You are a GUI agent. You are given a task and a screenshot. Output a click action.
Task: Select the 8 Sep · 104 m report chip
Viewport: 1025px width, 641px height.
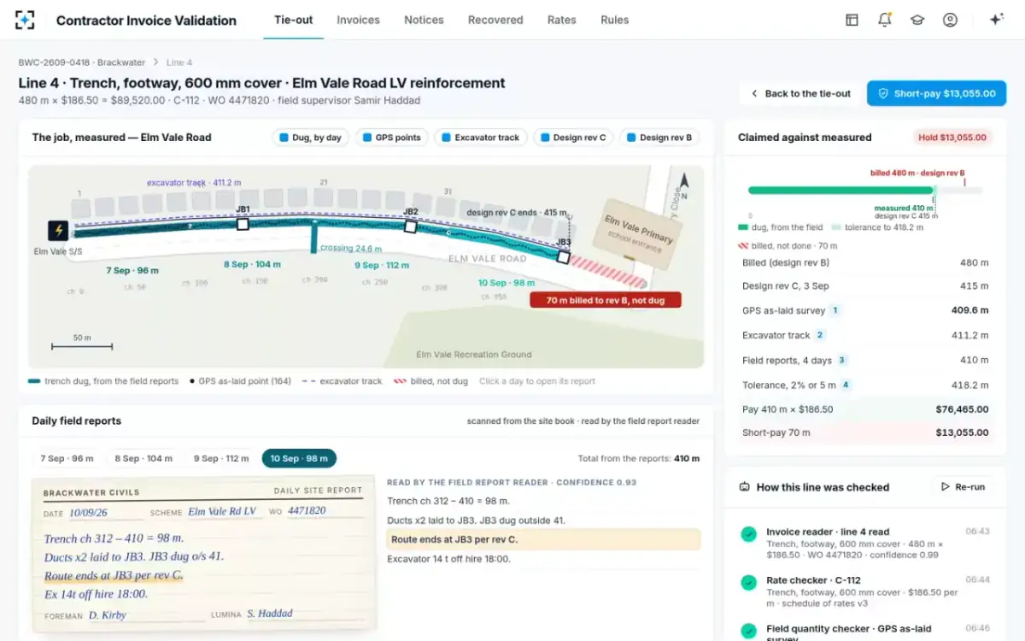[143, 458]
